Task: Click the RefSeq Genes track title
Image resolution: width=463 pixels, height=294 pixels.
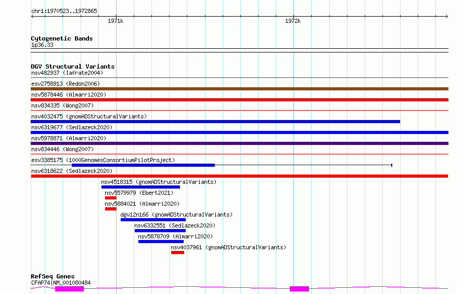Action: 53,276
